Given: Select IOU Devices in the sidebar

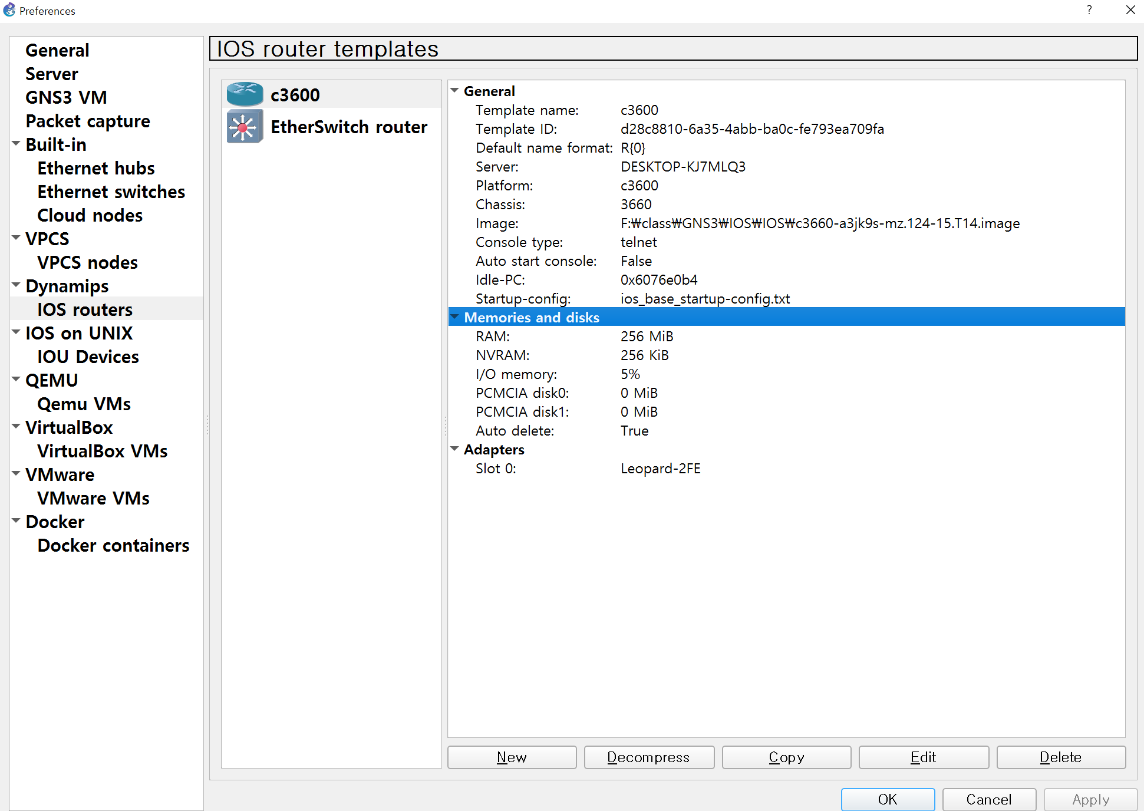Looking at the screenshot, I should [x=88, y=357].
